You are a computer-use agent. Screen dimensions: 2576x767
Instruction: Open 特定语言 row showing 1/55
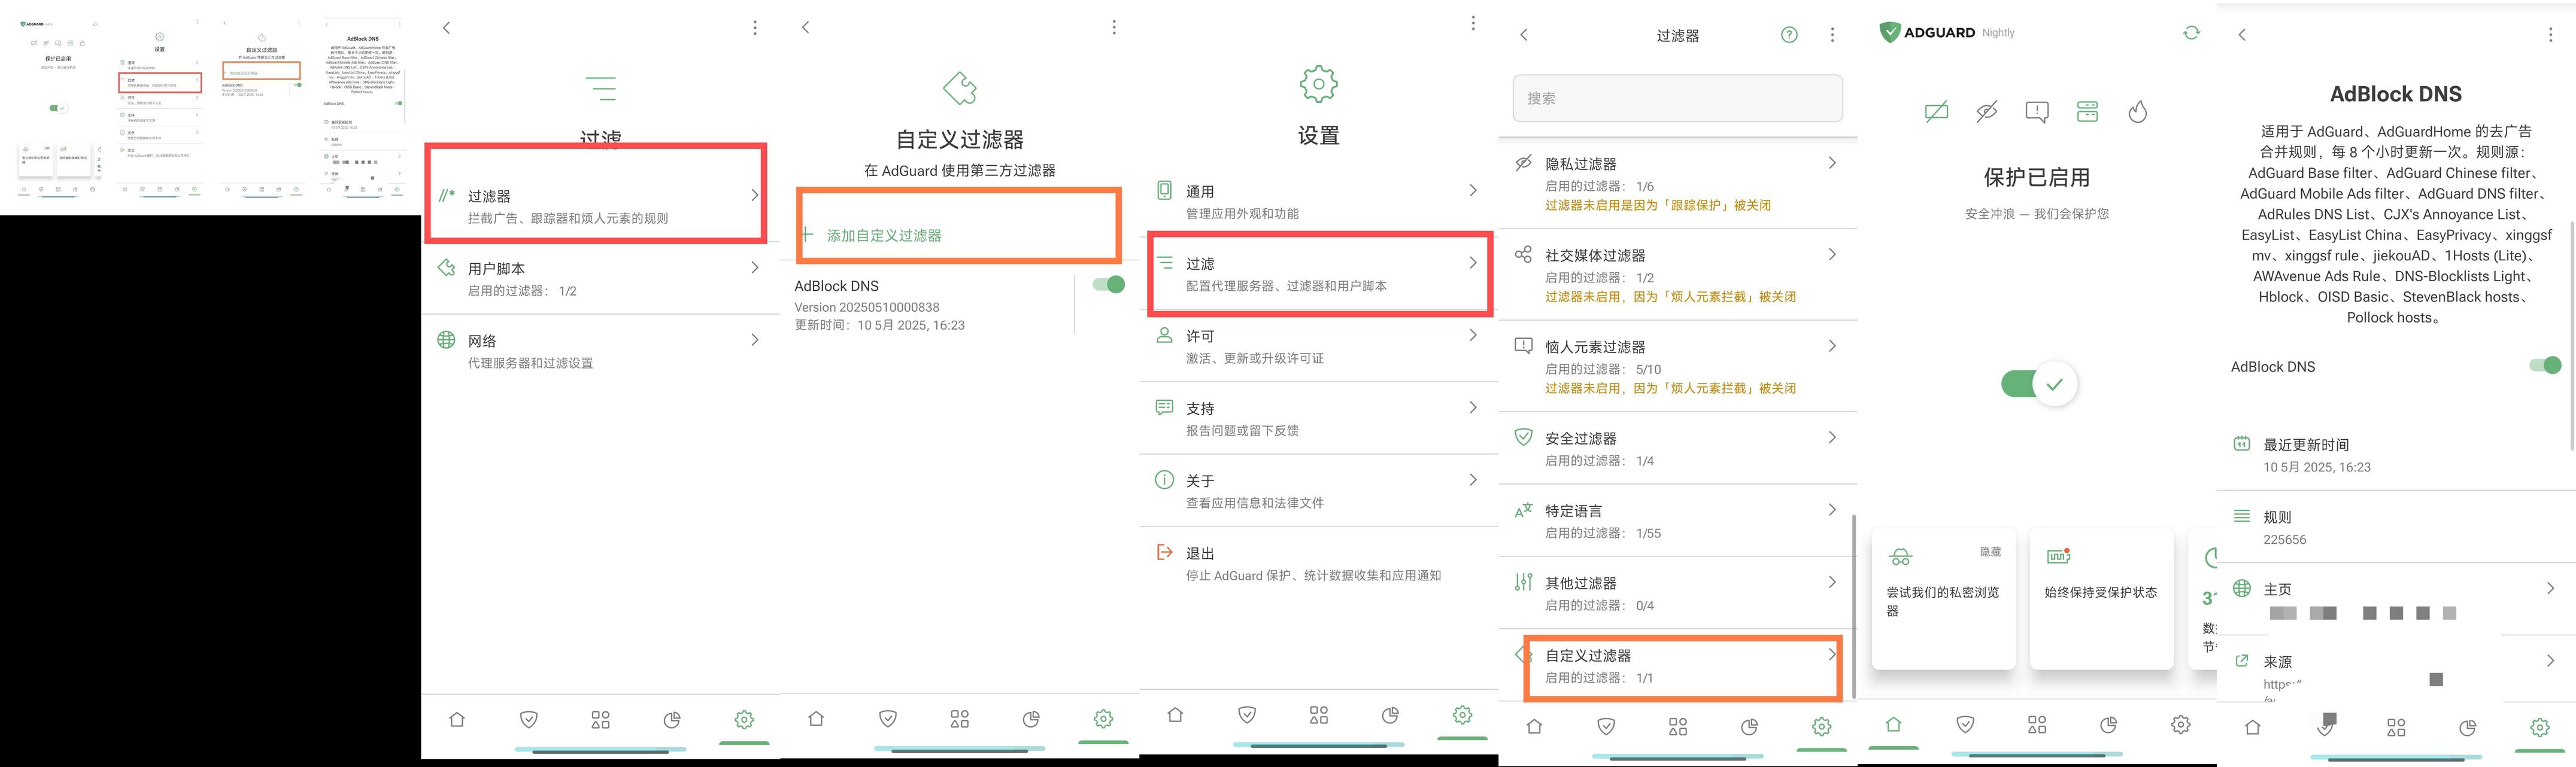1677,521
